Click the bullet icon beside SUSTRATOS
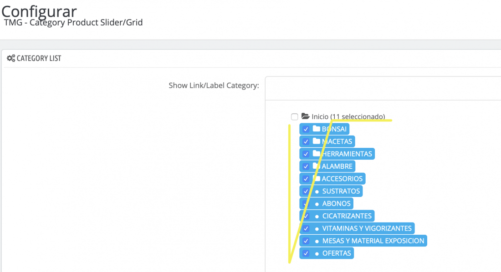 click(x=317, y=191)
